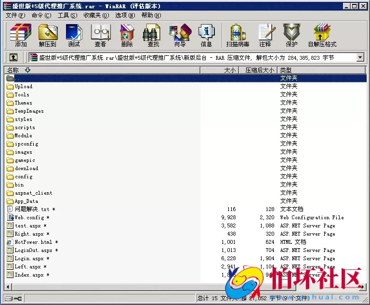Sort by Type (类型) column header
Screen dimensions: 370x305
click(x=321, y=70)
